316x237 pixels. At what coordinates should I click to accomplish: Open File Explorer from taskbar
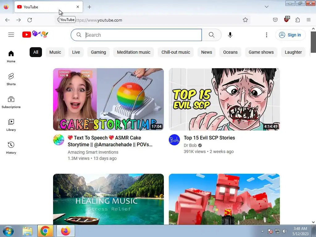(x=27, y=231)
